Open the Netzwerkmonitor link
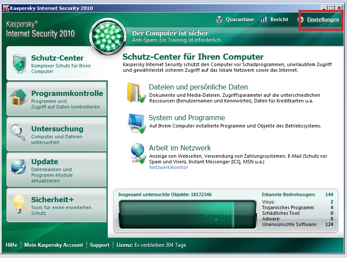The width and height of the screenshot is (347, 258). pyautogui.click(x=168, y=167)
